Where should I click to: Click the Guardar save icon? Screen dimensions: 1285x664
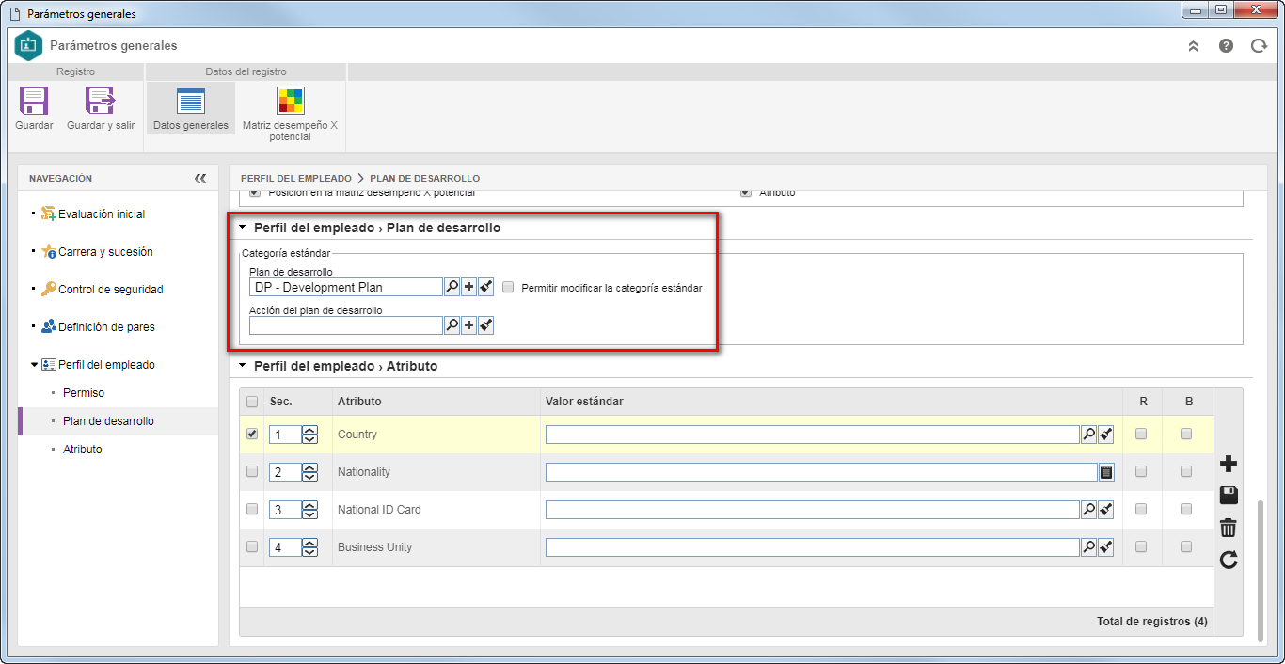34,101
